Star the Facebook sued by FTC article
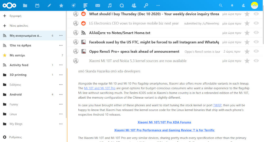 click(247, 42)
